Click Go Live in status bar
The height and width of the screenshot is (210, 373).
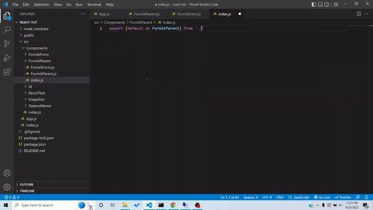(x=322, y=197)
